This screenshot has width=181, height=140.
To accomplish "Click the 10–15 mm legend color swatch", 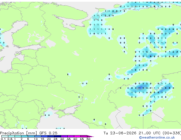I will click(x=38, y=136).
